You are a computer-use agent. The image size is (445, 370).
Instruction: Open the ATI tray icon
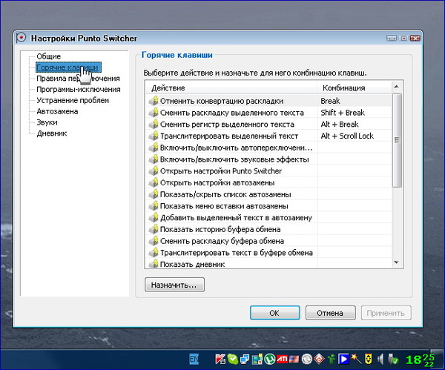tap(282, 359)
